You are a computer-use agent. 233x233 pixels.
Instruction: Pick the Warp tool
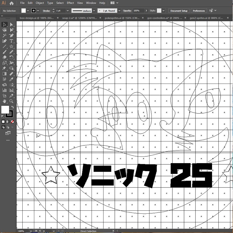pos(11,63)
